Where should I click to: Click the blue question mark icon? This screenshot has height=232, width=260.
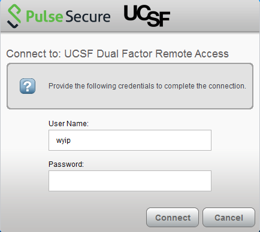click(28, 86)
